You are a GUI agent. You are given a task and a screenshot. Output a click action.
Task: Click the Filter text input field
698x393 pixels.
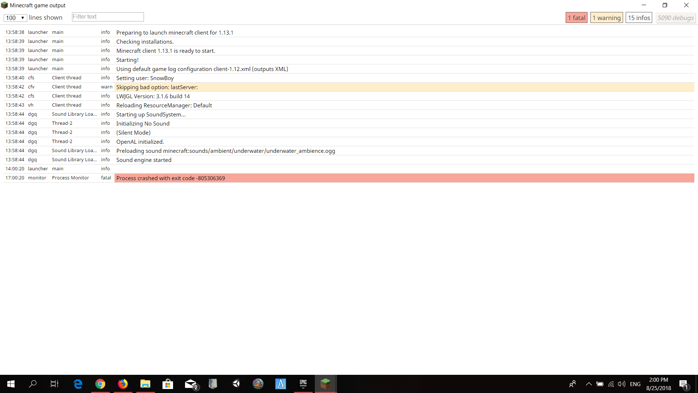[x=108, y=17]
